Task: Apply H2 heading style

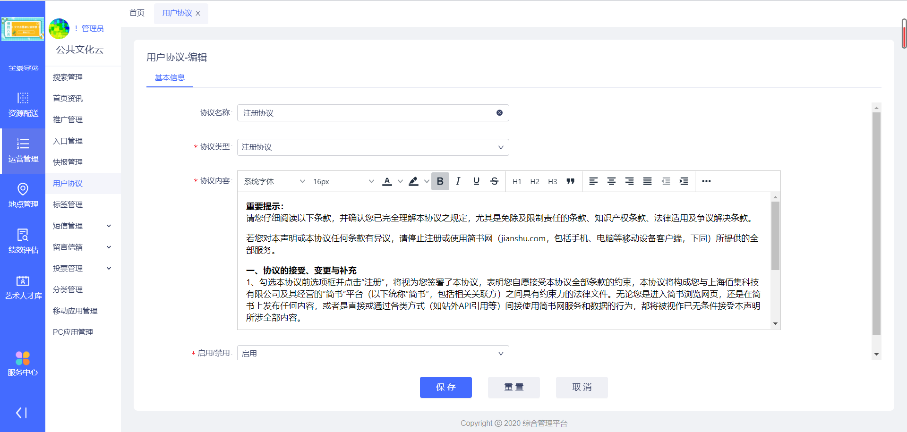Action: (535, 181)
